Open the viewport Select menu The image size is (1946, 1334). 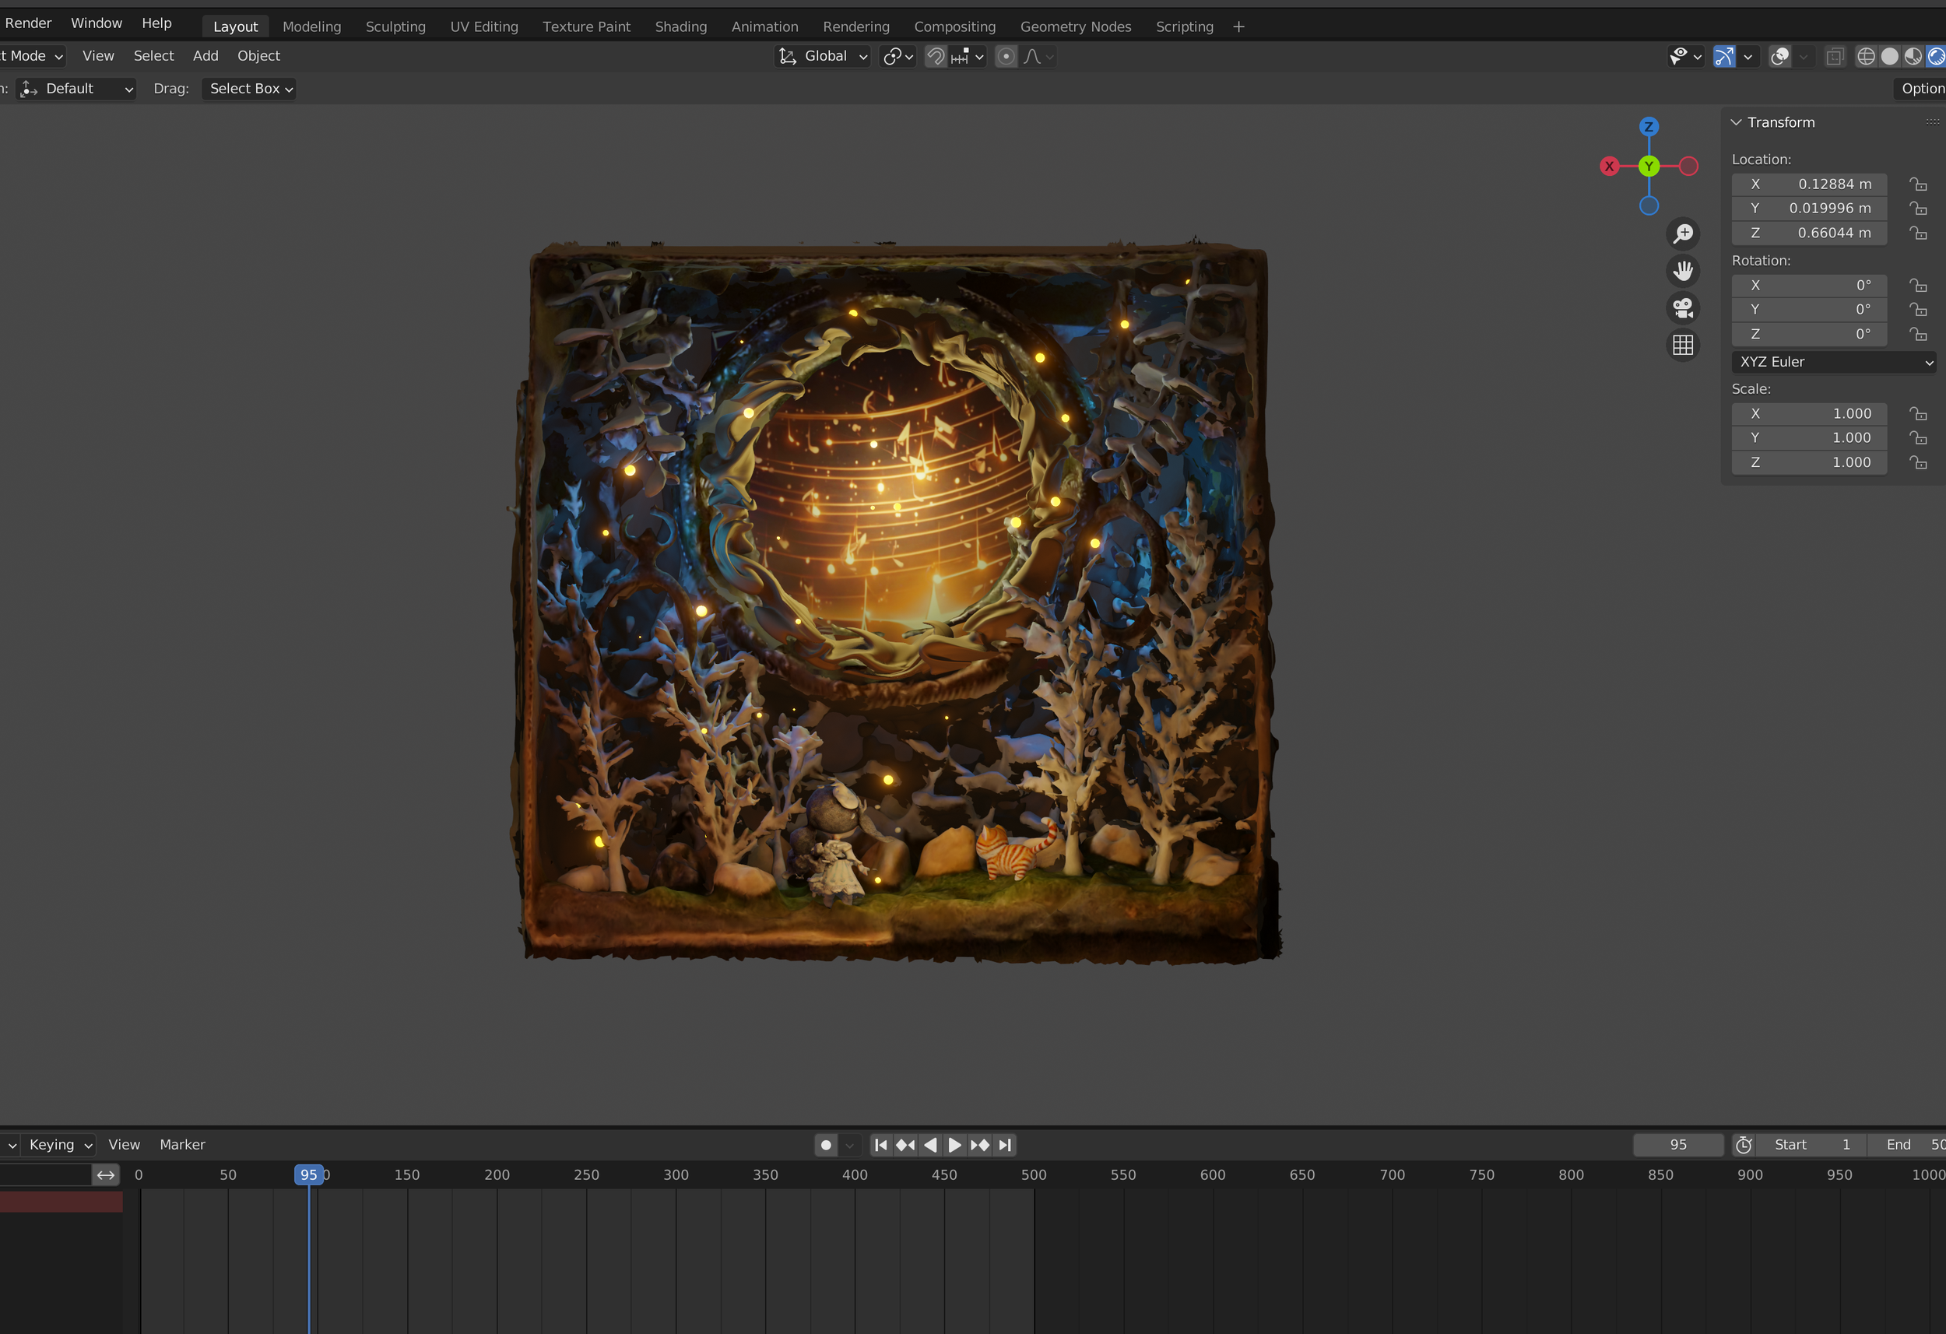[153, 56]
